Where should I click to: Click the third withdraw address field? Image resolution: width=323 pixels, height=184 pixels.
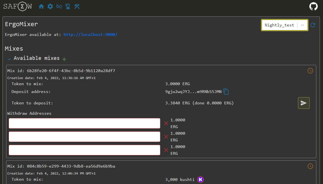coord(84,150)
